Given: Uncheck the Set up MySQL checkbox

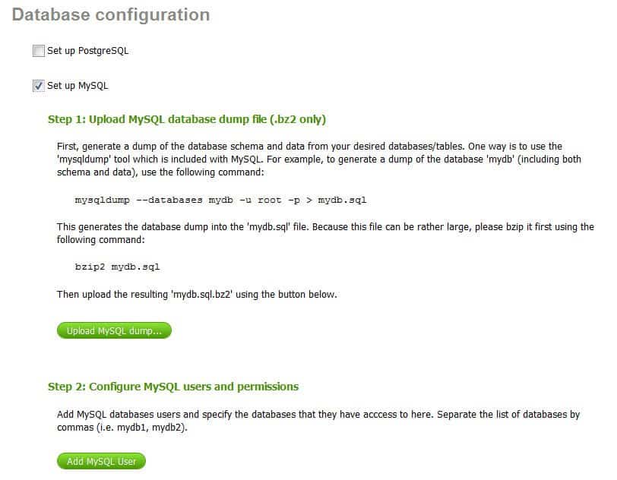Looking at the screenshot, I should coord(39,86).
